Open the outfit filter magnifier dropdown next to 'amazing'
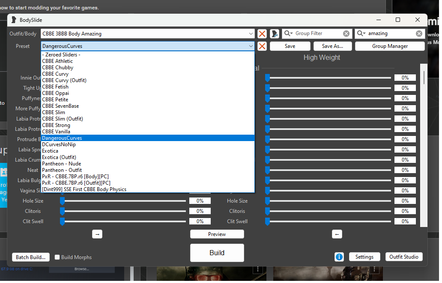This screenshot has width=442, height=283. pyautogui.click(x=362, y=34)
